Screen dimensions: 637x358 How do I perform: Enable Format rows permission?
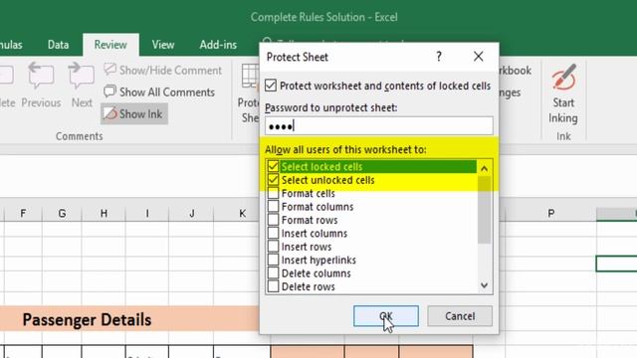pos(273,220)
